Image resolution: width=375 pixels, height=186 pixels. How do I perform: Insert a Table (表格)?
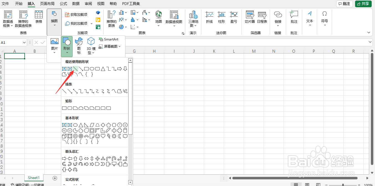click(39, 17)
